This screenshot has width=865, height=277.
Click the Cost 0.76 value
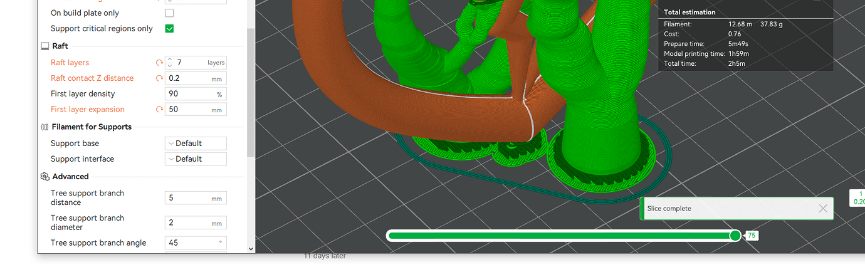tap(735, 34)
